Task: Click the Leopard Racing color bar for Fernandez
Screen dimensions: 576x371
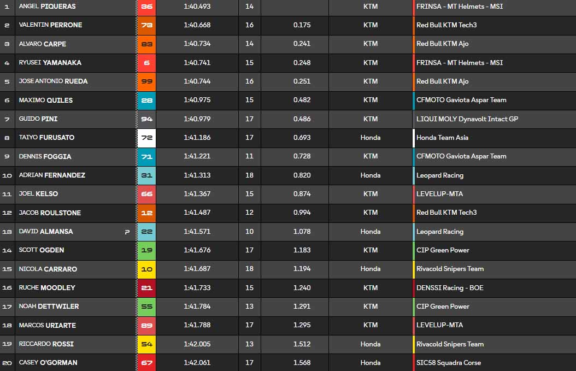Action: 414,175
